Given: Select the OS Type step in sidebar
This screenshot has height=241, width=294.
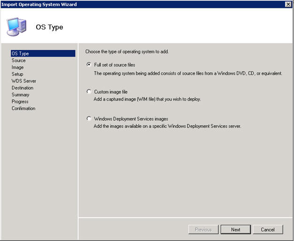Looking at the screenshot, I should (x=43, y=53).
